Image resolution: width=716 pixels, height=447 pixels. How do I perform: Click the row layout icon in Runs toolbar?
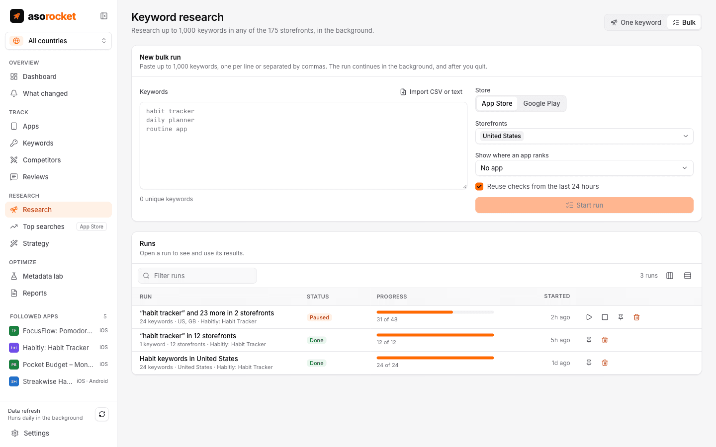(x=688, y=276)
